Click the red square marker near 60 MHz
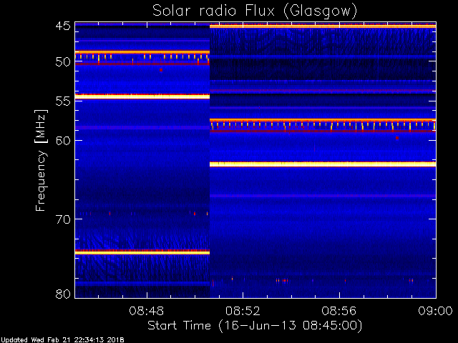The width and height of the screenshot is (458, 343). tap(397, 138)
